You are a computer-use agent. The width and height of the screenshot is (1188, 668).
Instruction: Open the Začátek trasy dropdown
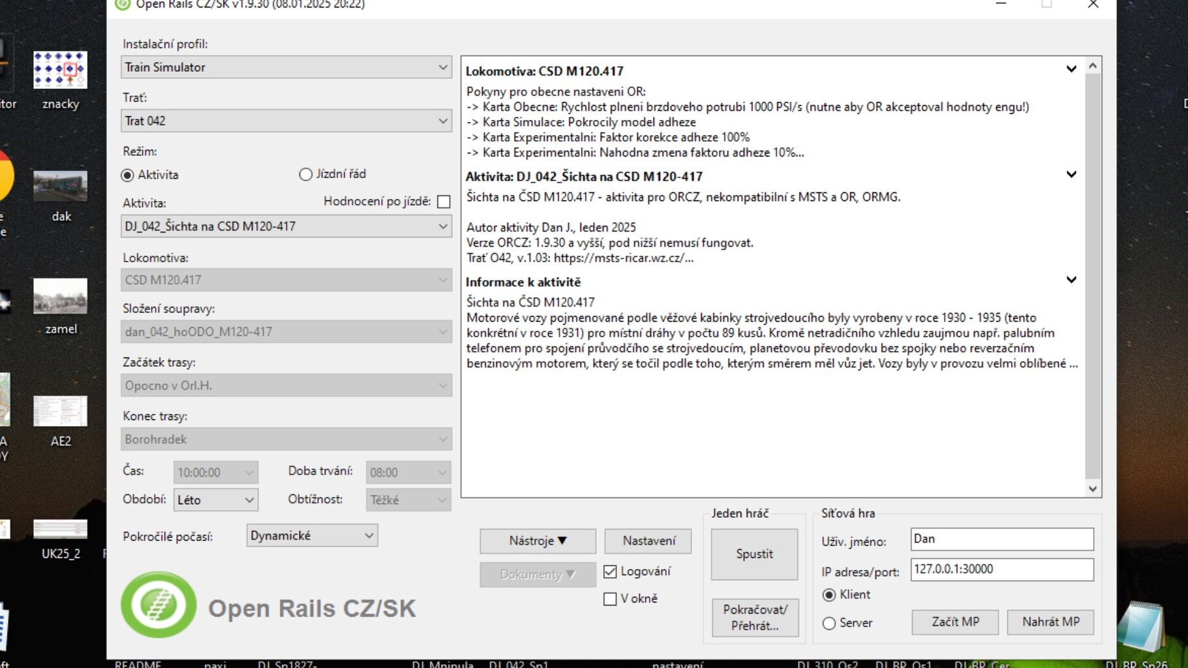tap(286, 386)
